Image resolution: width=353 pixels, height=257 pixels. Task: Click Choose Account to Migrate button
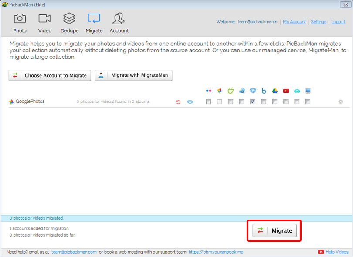tap(50, 75)
